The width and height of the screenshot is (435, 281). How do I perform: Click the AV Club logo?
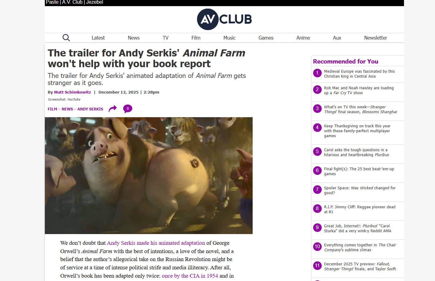pos(224,19)
